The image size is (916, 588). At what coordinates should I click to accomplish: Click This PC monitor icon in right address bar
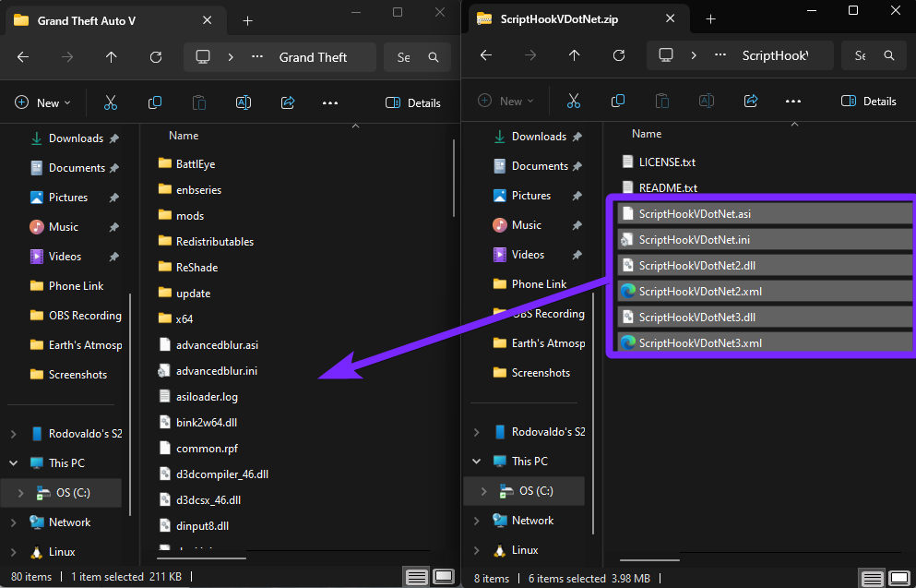pos(666,55)
